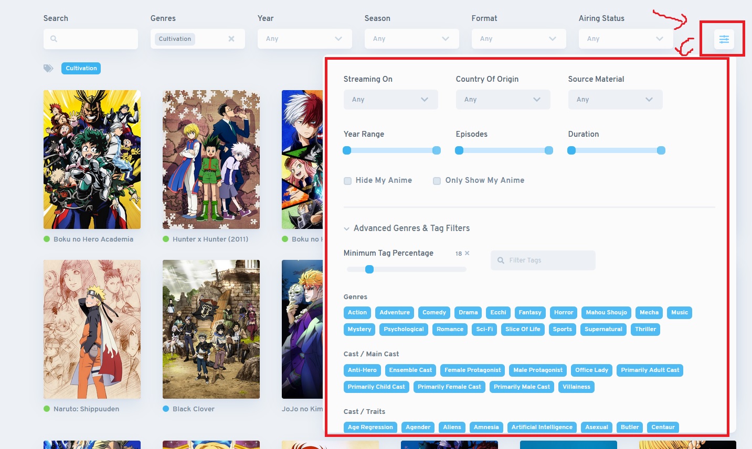Select the Action genre tag

[357, 313]
